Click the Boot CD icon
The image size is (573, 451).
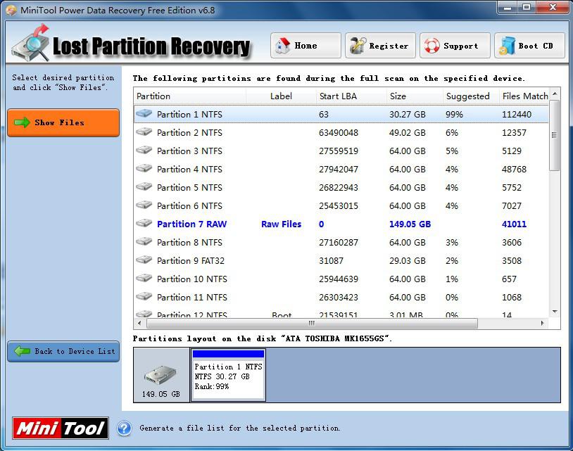point(507,46)
